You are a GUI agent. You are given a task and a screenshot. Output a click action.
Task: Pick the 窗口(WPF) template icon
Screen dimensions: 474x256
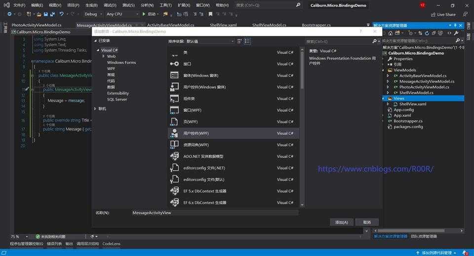pos(174,110)
